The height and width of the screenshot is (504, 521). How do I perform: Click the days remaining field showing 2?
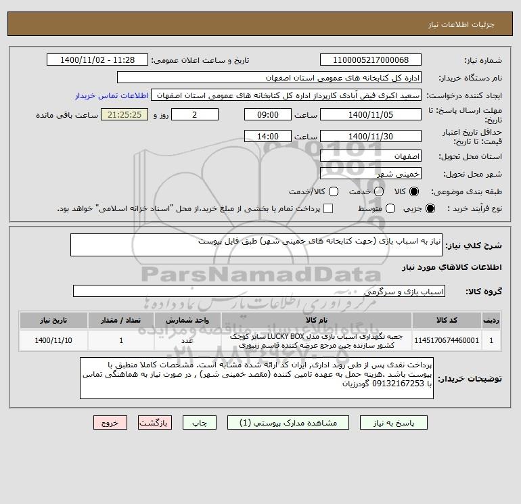(195, 114)
